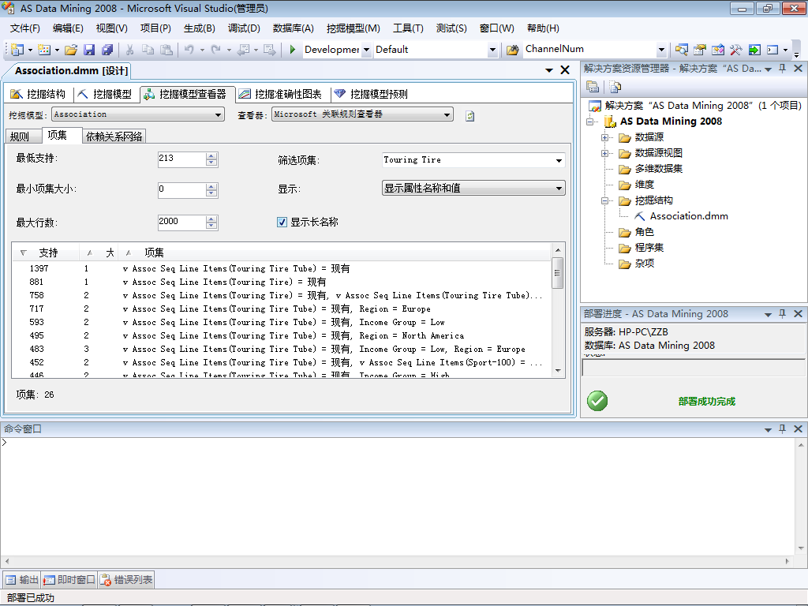Switch to the 挖掘结构 tab
The height and width of the screenshot is (606, 808).
39,94
